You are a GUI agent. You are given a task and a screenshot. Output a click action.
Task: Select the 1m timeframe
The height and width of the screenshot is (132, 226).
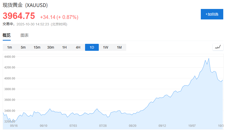[x=9, y=47]
